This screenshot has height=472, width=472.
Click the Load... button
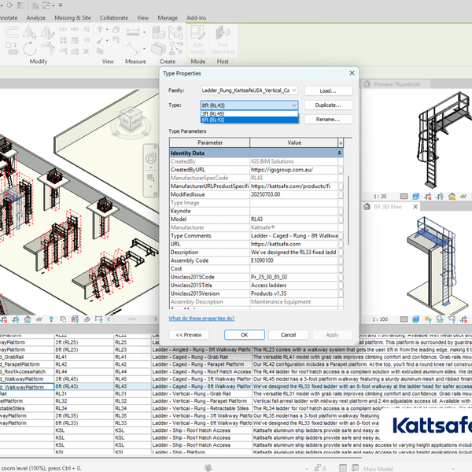pyautogui.click(x=328, y=90)
